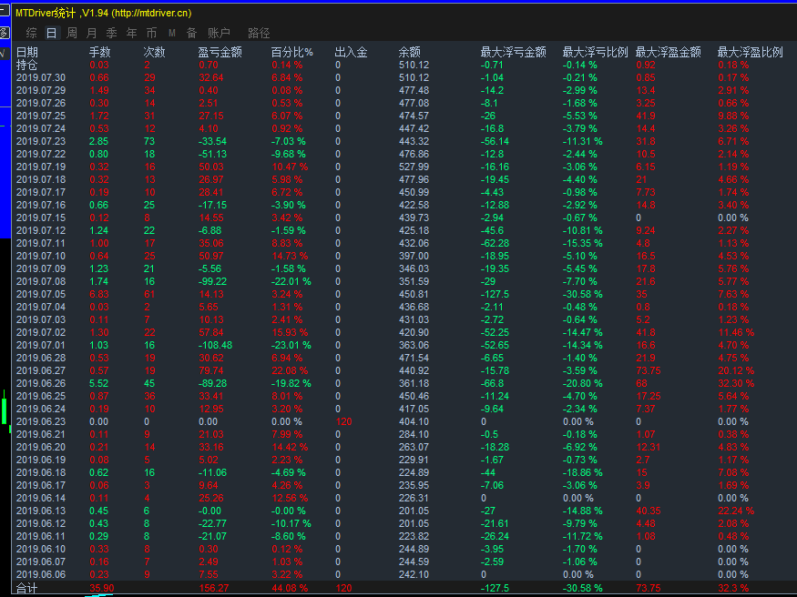
Task: Click total lots 35.90 in 合计 row
Action: point(102,588)
